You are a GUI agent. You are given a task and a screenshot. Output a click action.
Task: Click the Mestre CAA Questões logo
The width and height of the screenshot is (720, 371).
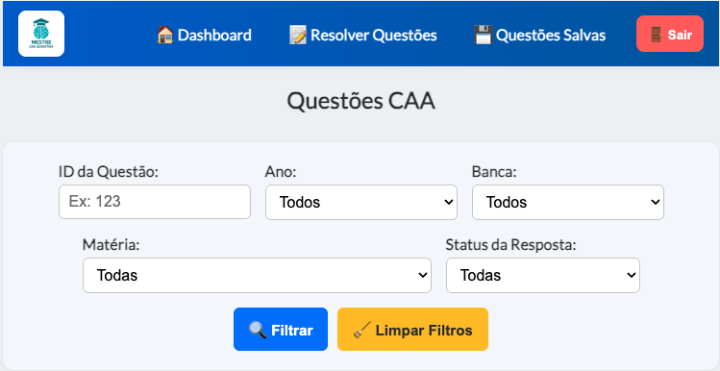tap(41, 34)
